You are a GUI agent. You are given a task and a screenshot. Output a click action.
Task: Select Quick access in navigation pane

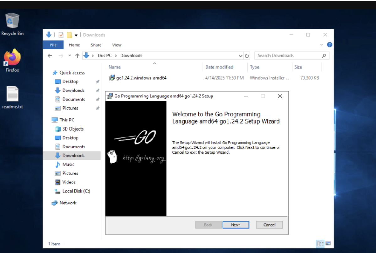coord(72,73)
